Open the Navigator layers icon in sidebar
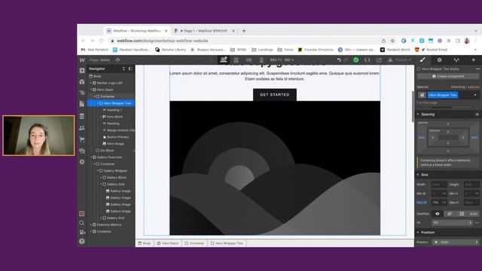This screenshot has height=271, width=482. [x=82, y=93]
